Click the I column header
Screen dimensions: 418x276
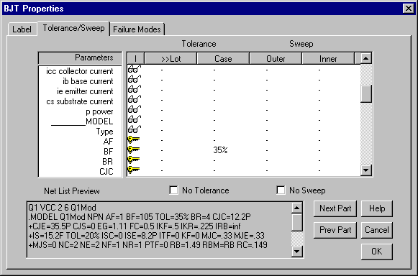pyautogui.click(x=136, y=59)
